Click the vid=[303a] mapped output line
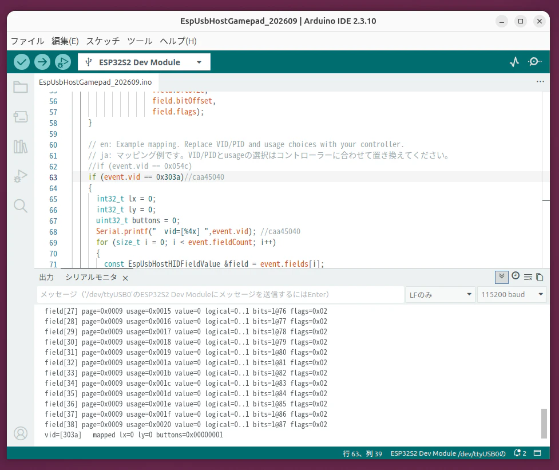 click(x=134, y=435)
